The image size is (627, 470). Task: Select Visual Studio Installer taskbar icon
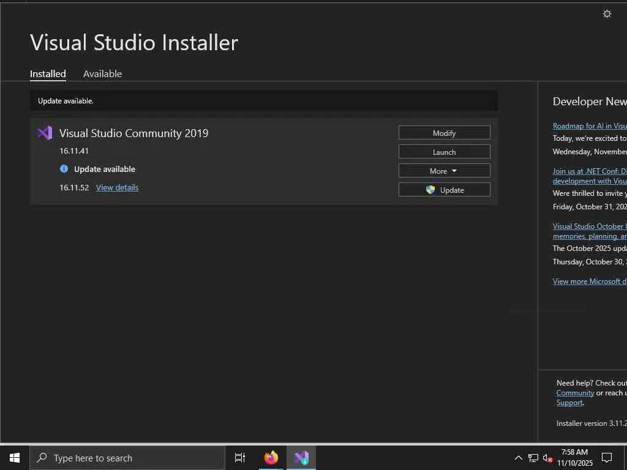(x=301, y=458)
